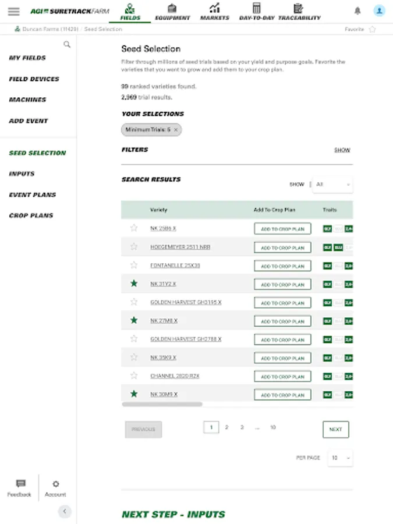393x524 pixels.
Task: Click first green trait badge for Channel 2820 R2X
Action: click(x=327, y=376)
